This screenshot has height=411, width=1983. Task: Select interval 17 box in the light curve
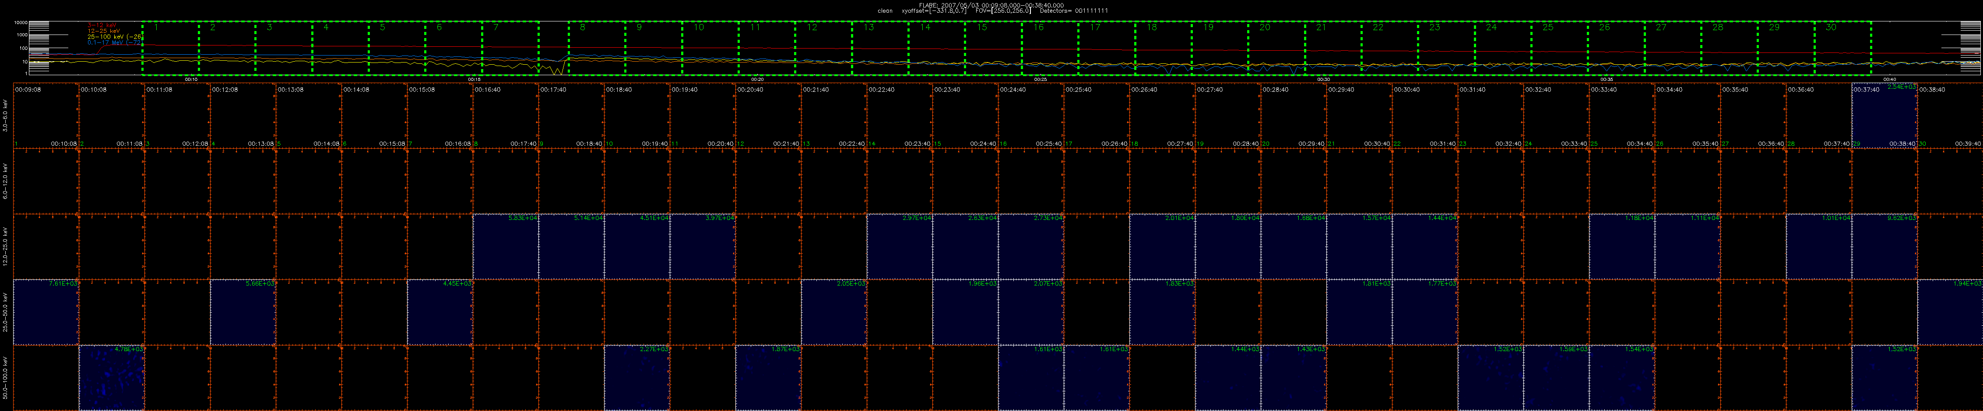[1107, 48]
